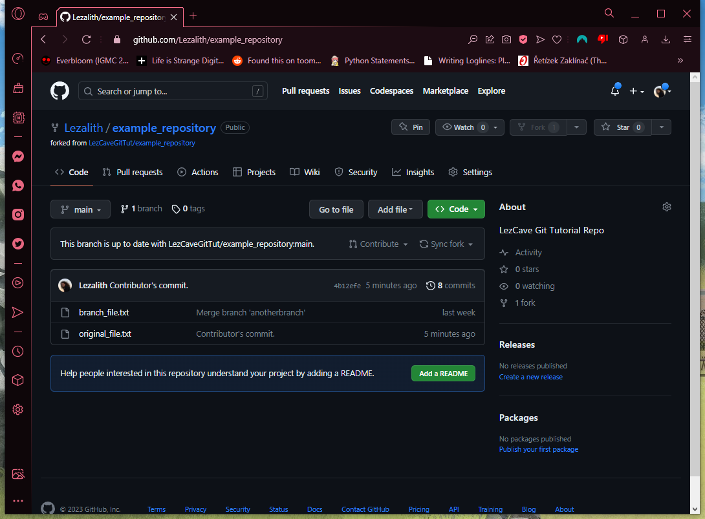Open the Create a new release link
This screenshot has height=519, width=705.
tap(530, 377)
